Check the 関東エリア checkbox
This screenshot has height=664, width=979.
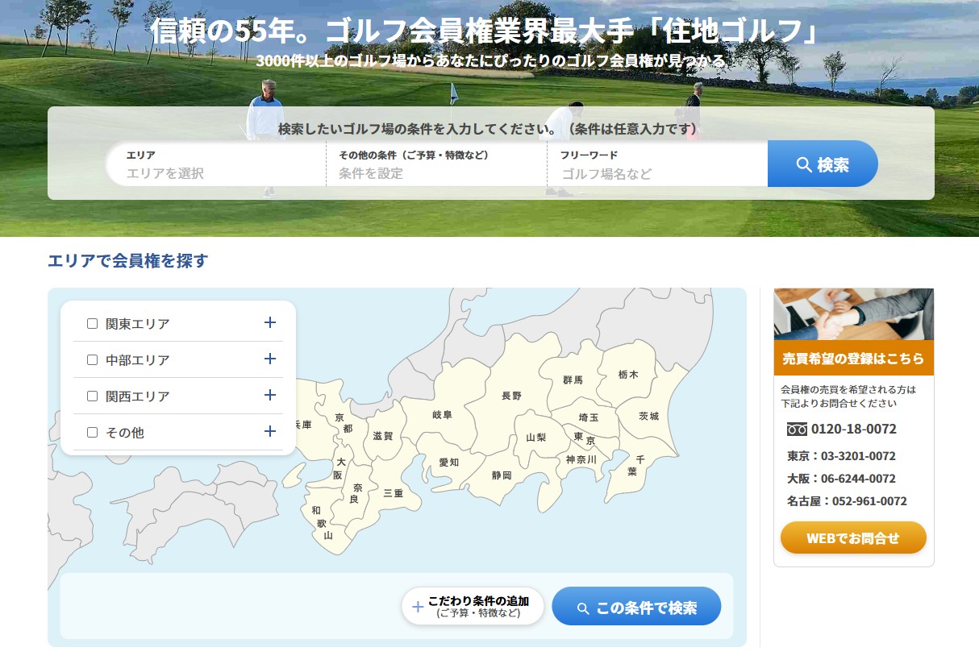92,323
